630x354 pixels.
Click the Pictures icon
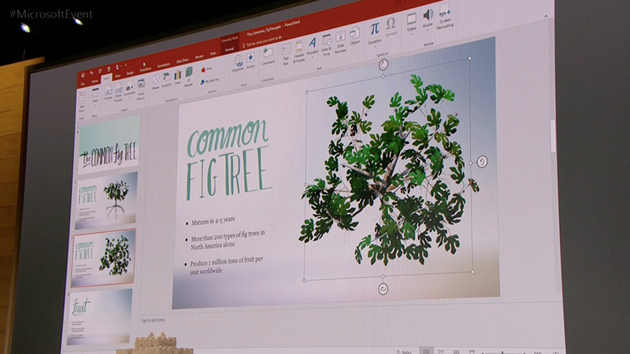point(108,92)
